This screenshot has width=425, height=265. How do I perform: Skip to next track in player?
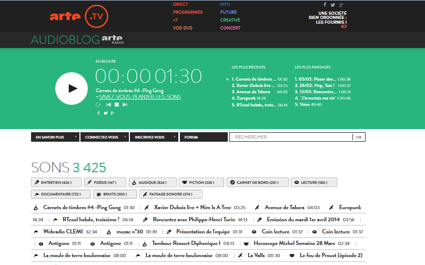click(125, 105)
